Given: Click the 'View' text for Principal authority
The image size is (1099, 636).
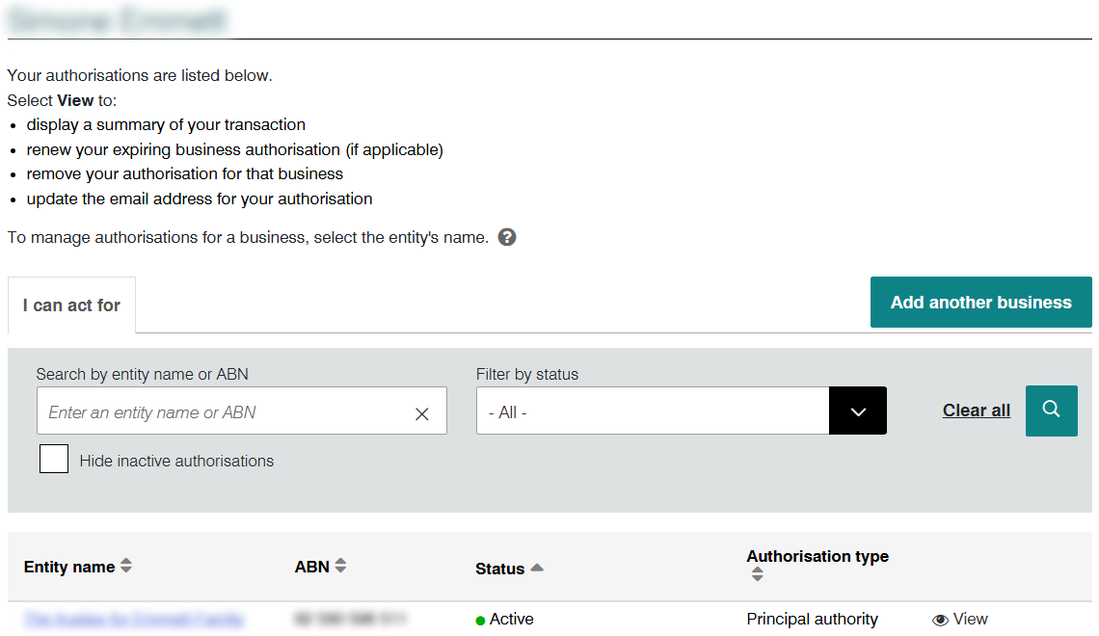Looking at the screenshot, I should [970, 620].
